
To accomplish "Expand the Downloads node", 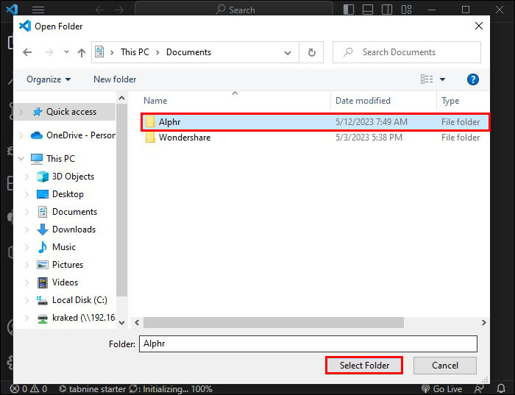I will pos(27,229).
